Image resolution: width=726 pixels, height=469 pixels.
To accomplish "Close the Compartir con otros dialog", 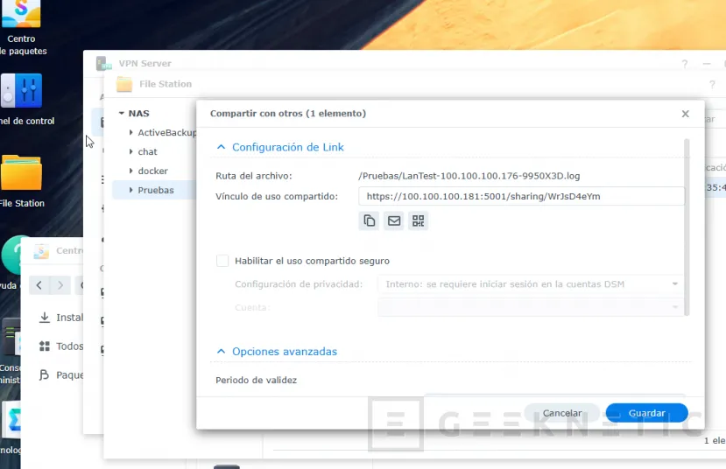I will point(685,114).
